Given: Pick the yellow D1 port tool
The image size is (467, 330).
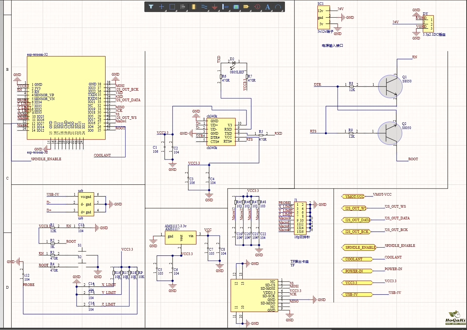Looking at the screenshot, I should (247, 7).
